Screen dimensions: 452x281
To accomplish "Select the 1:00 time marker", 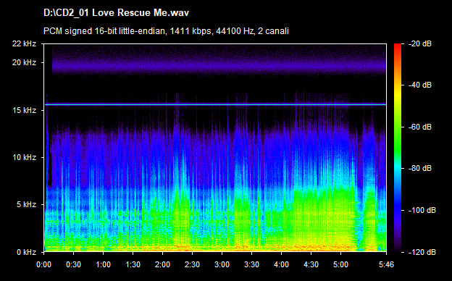I will pos(103,264).
